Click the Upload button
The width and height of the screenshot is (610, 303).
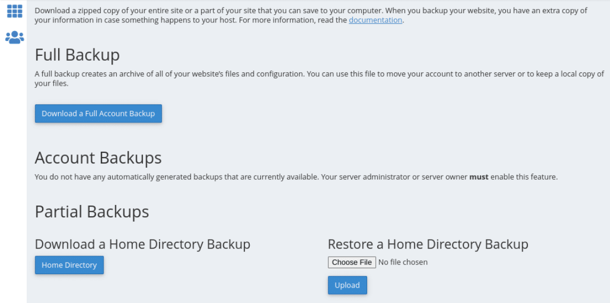pyautogui.click(x=347, y=285)
